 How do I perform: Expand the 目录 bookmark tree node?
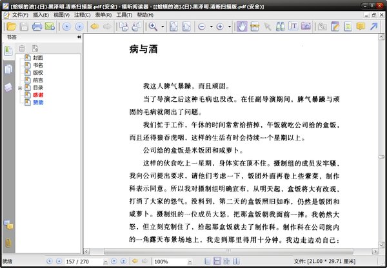click(x=21, y=87)
